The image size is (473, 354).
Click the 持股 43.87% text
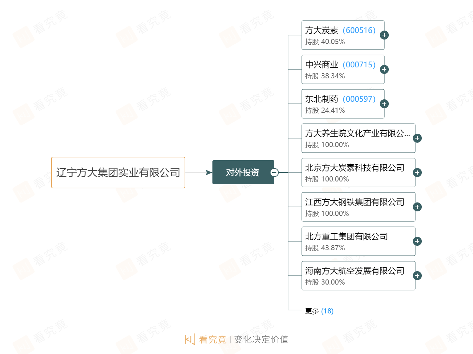(x=325, y=248)
